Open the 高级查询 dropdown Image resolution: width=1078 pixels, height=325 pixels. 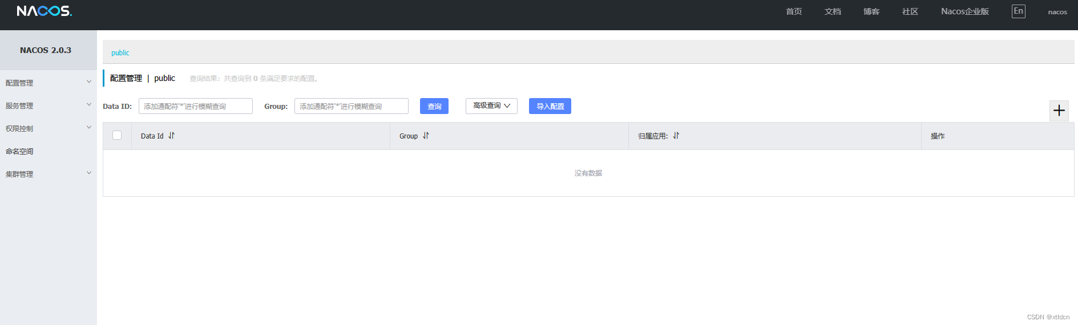[x=491, y=106]
